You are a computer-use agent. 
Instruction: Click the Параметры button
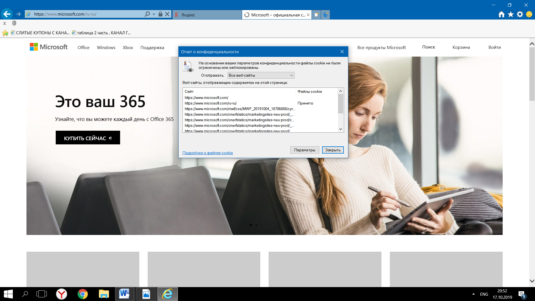tap(305, 150)
